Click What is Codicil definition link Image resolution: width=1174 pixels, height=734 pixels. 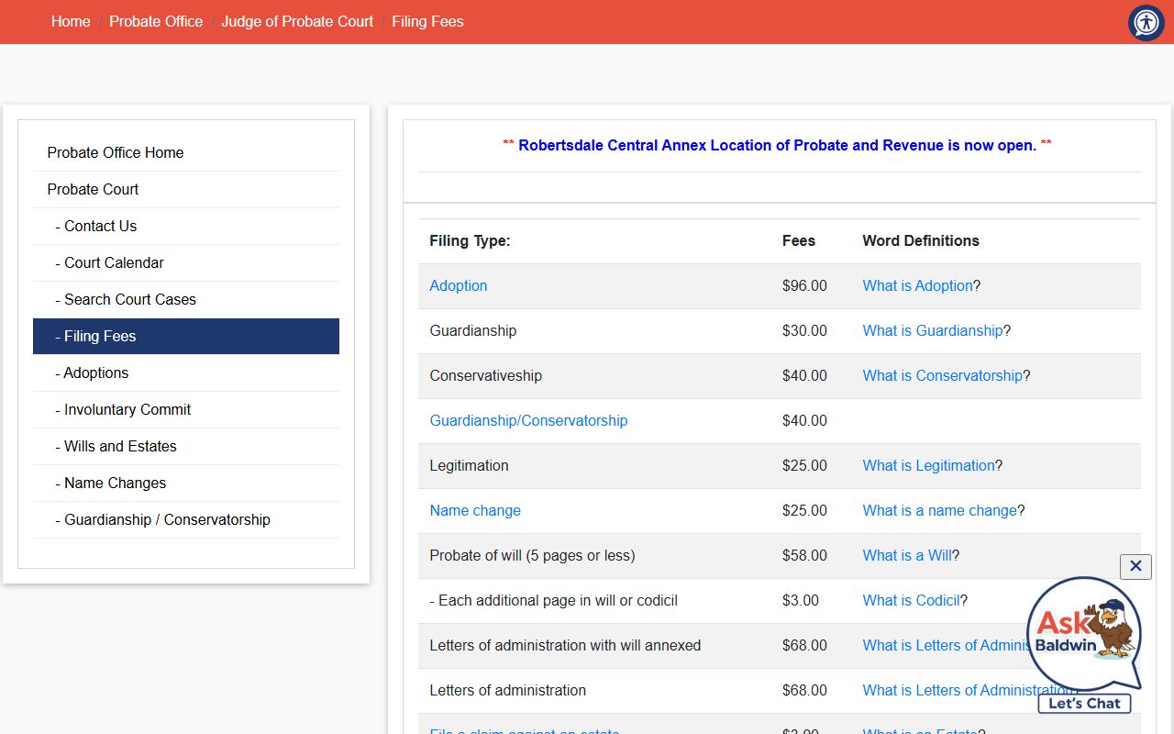click(x=911, y=601)
